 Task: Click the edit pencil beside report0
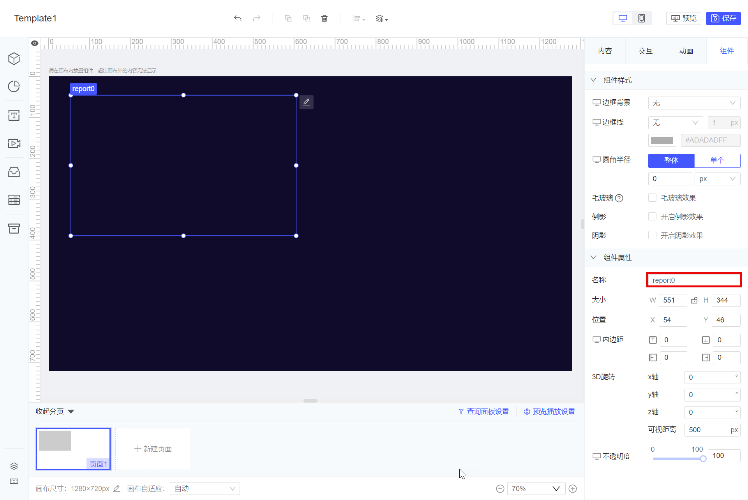(307, 102)
